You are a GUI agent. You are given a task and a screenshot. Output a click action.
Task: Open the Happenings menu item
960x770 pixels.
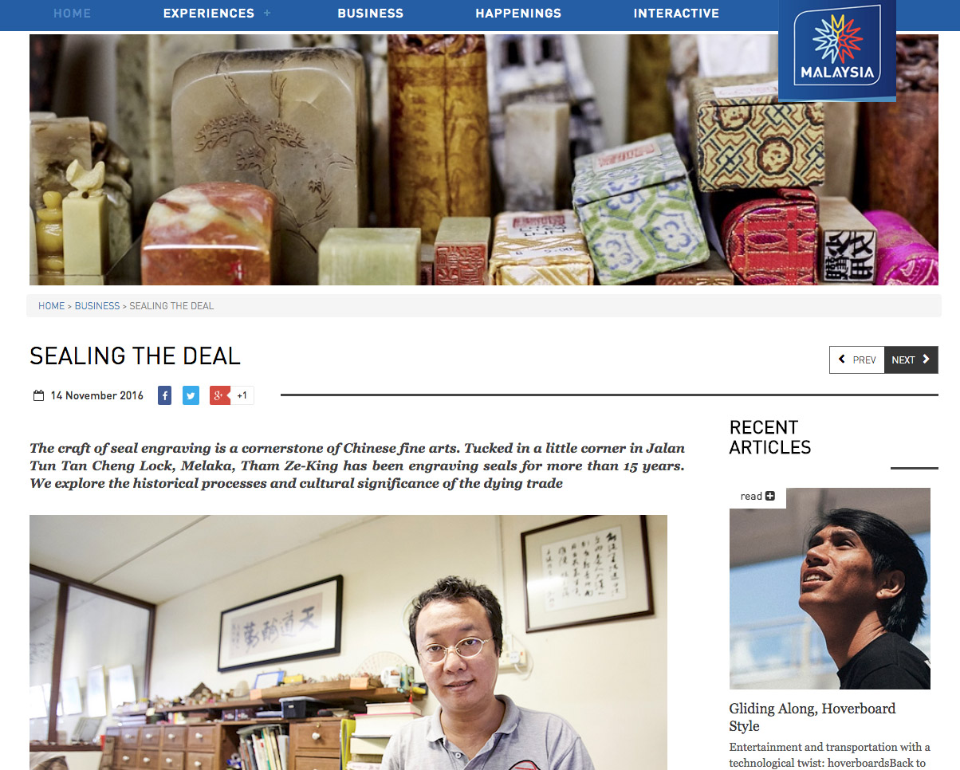(518, 14)
